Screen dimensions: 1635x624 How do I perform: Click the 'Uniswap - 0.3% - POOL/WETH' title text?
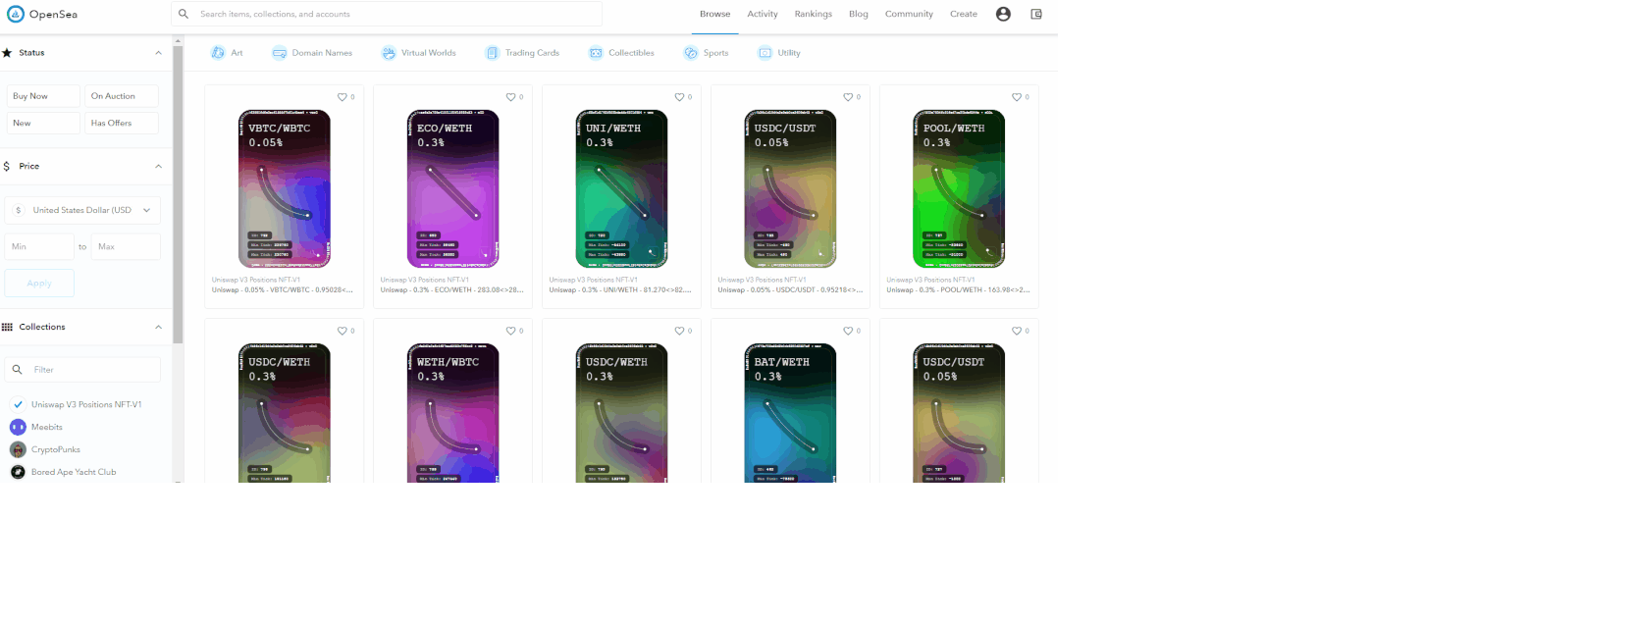(959, 290)
